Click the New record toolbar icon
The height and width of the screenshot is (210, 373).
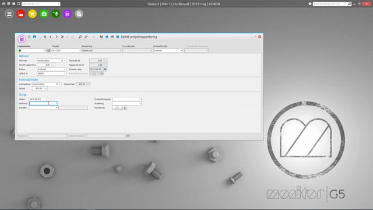point(29,37)
